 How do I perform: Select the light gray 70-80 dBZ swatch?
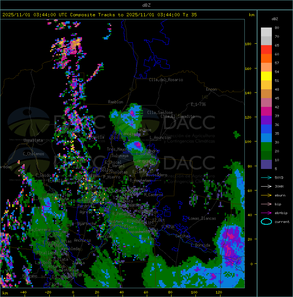[266, 32]
